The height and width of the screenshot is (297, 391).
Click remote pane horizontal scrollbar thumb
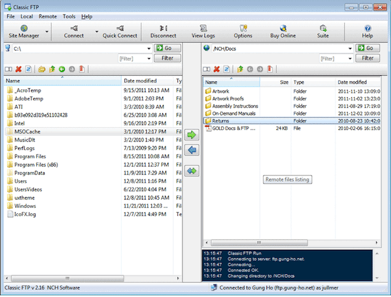[x=259, y=242]
